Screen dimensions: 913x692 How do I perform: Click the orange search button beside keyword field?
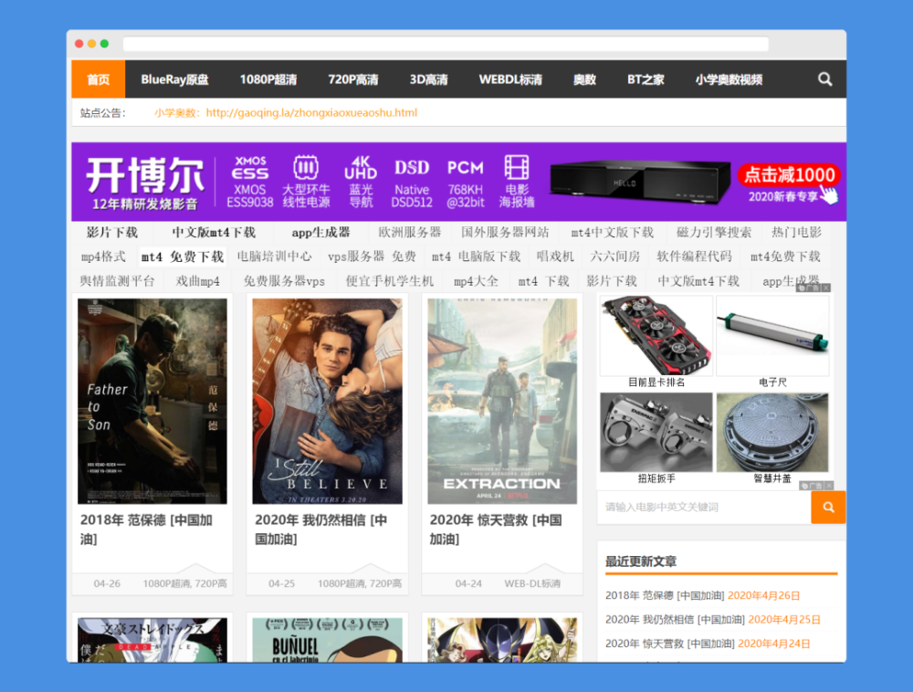click(x=828, y=507)
